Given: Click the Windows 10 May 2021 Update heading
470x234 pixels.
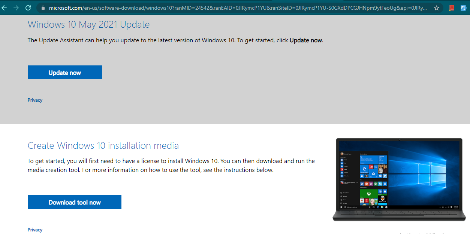Looking at the screenshot, I should pyautogui.click(x=88, y=25).
